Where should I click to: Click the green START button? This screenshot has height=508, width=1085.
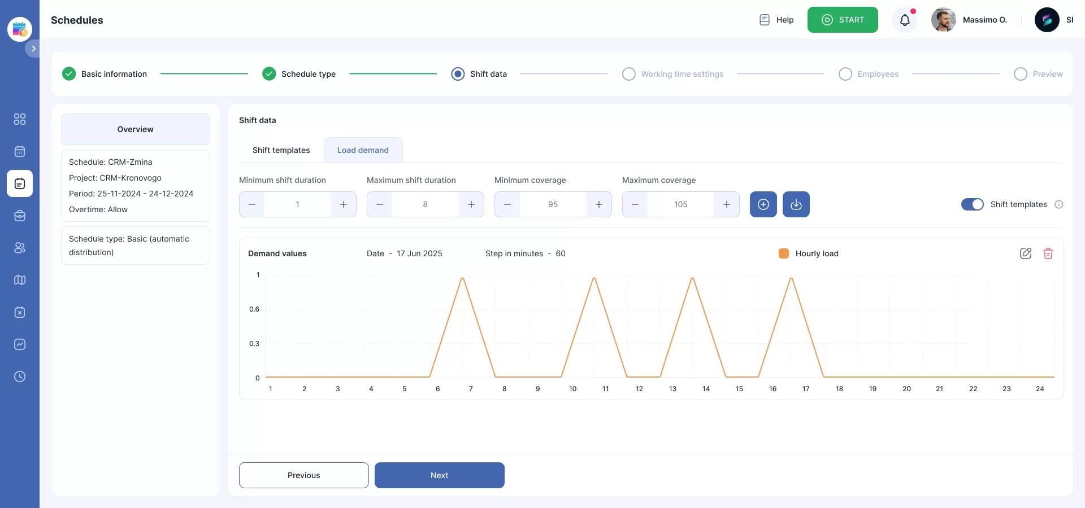tap(842, 20)
